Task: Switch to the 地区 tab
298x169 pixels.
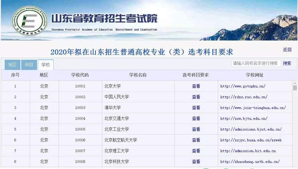Action: 12,65
